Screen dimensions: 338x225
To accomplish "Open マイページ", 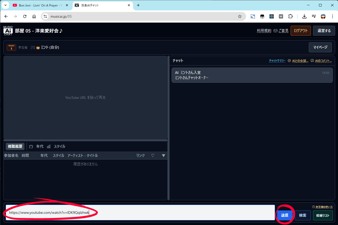I will tap(320, 47).
